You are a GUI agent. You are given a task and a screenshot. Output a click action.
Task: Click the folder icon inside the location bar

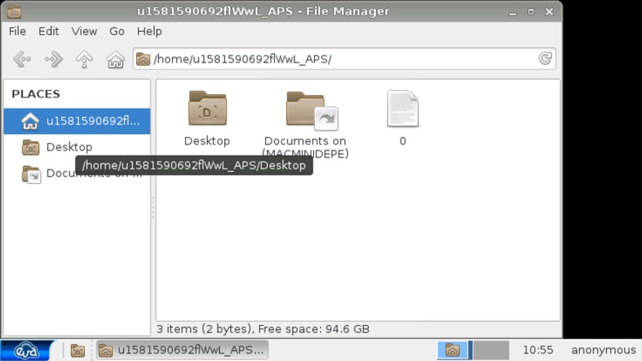pyautogui.click(x=143, y=59)
